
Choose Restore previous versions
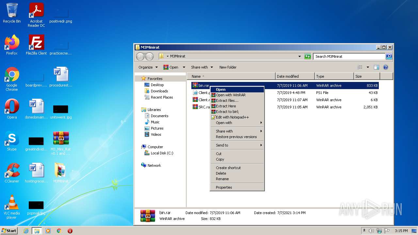(x=237, y=137)
